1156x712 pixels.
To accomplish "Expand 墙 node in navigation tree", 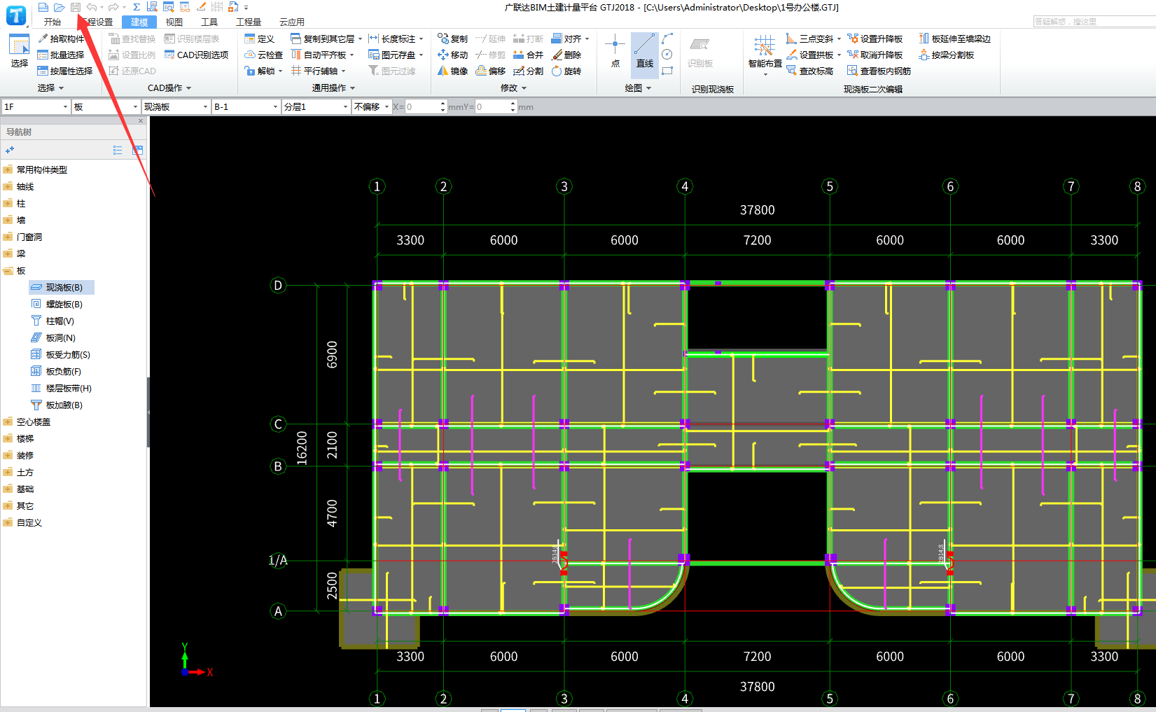I will (x=8, y=220).
